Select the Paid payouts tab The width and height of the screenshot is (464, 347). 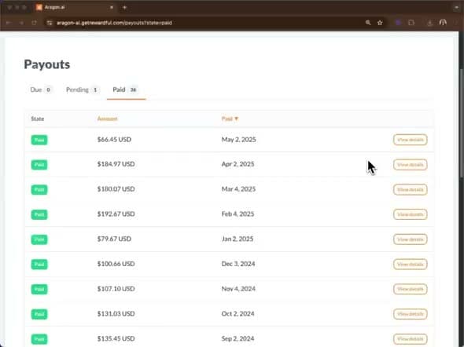[126, 89]
